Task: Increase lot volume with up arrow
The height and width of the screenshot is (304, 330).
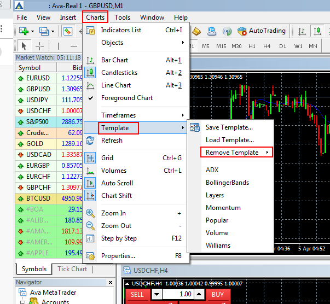Action: 199,294
